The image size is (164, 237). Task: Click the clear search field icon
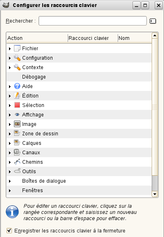coord(153,21)
